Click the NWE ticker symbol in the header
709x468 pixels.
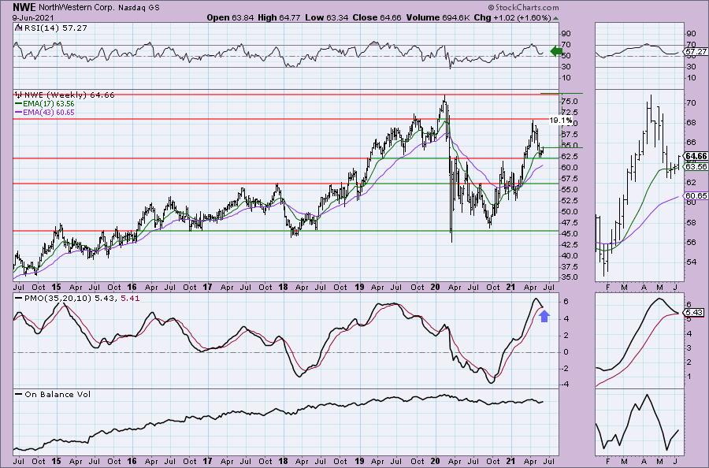pos(24,7)
